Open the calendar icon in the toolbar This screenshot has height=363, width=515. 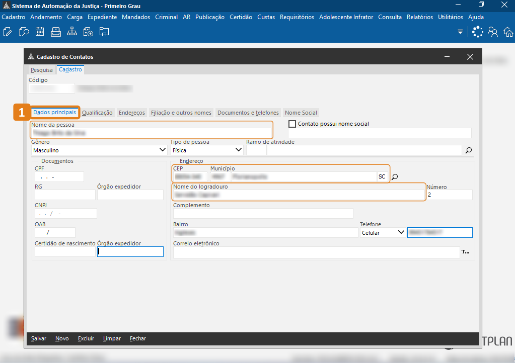point(40,32)
